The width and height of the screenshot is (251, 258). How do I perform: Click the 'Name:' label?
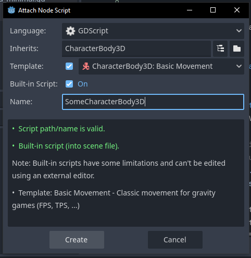coord(21,102)
